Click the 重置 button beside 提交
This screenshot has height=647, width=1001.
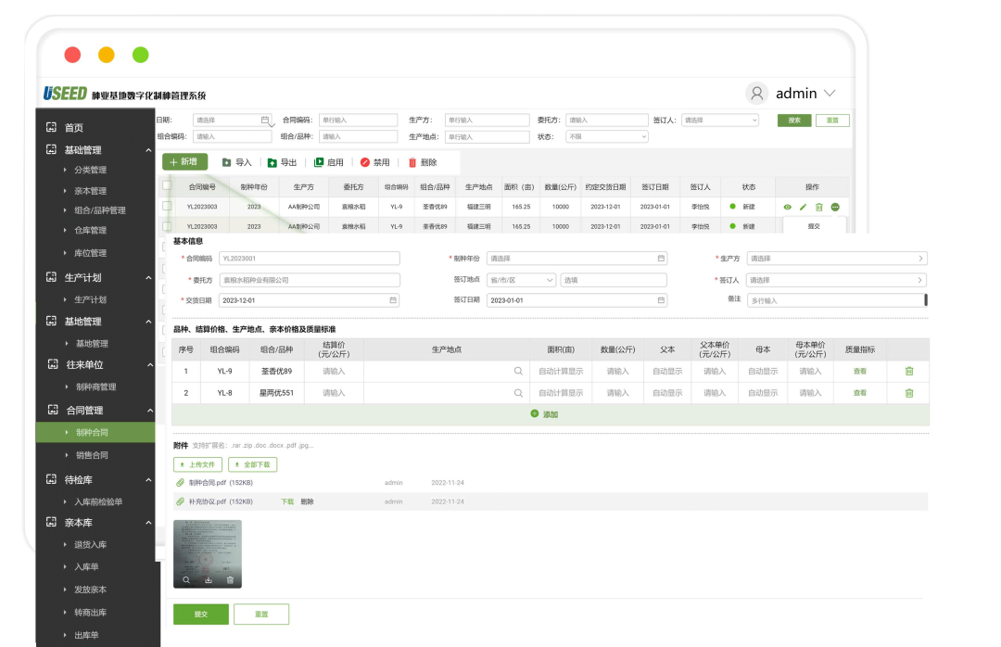[261, 614]
